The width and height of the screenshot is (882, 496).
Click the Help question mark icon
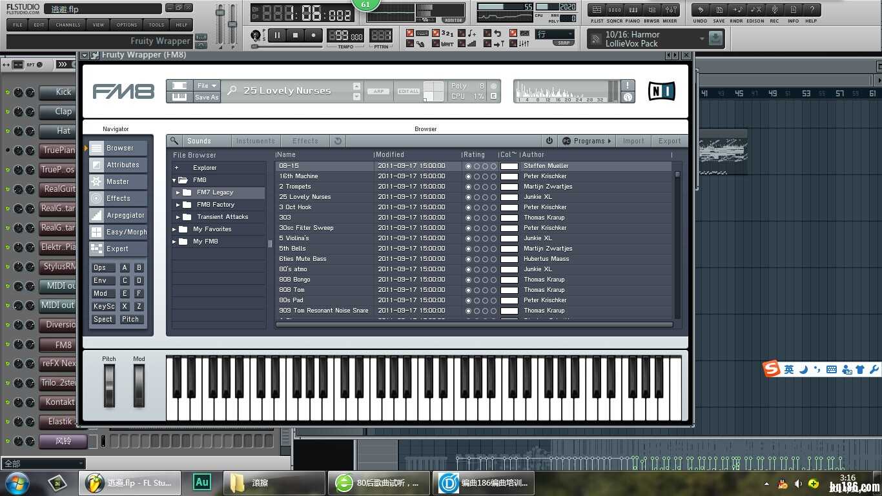point(812,10)
